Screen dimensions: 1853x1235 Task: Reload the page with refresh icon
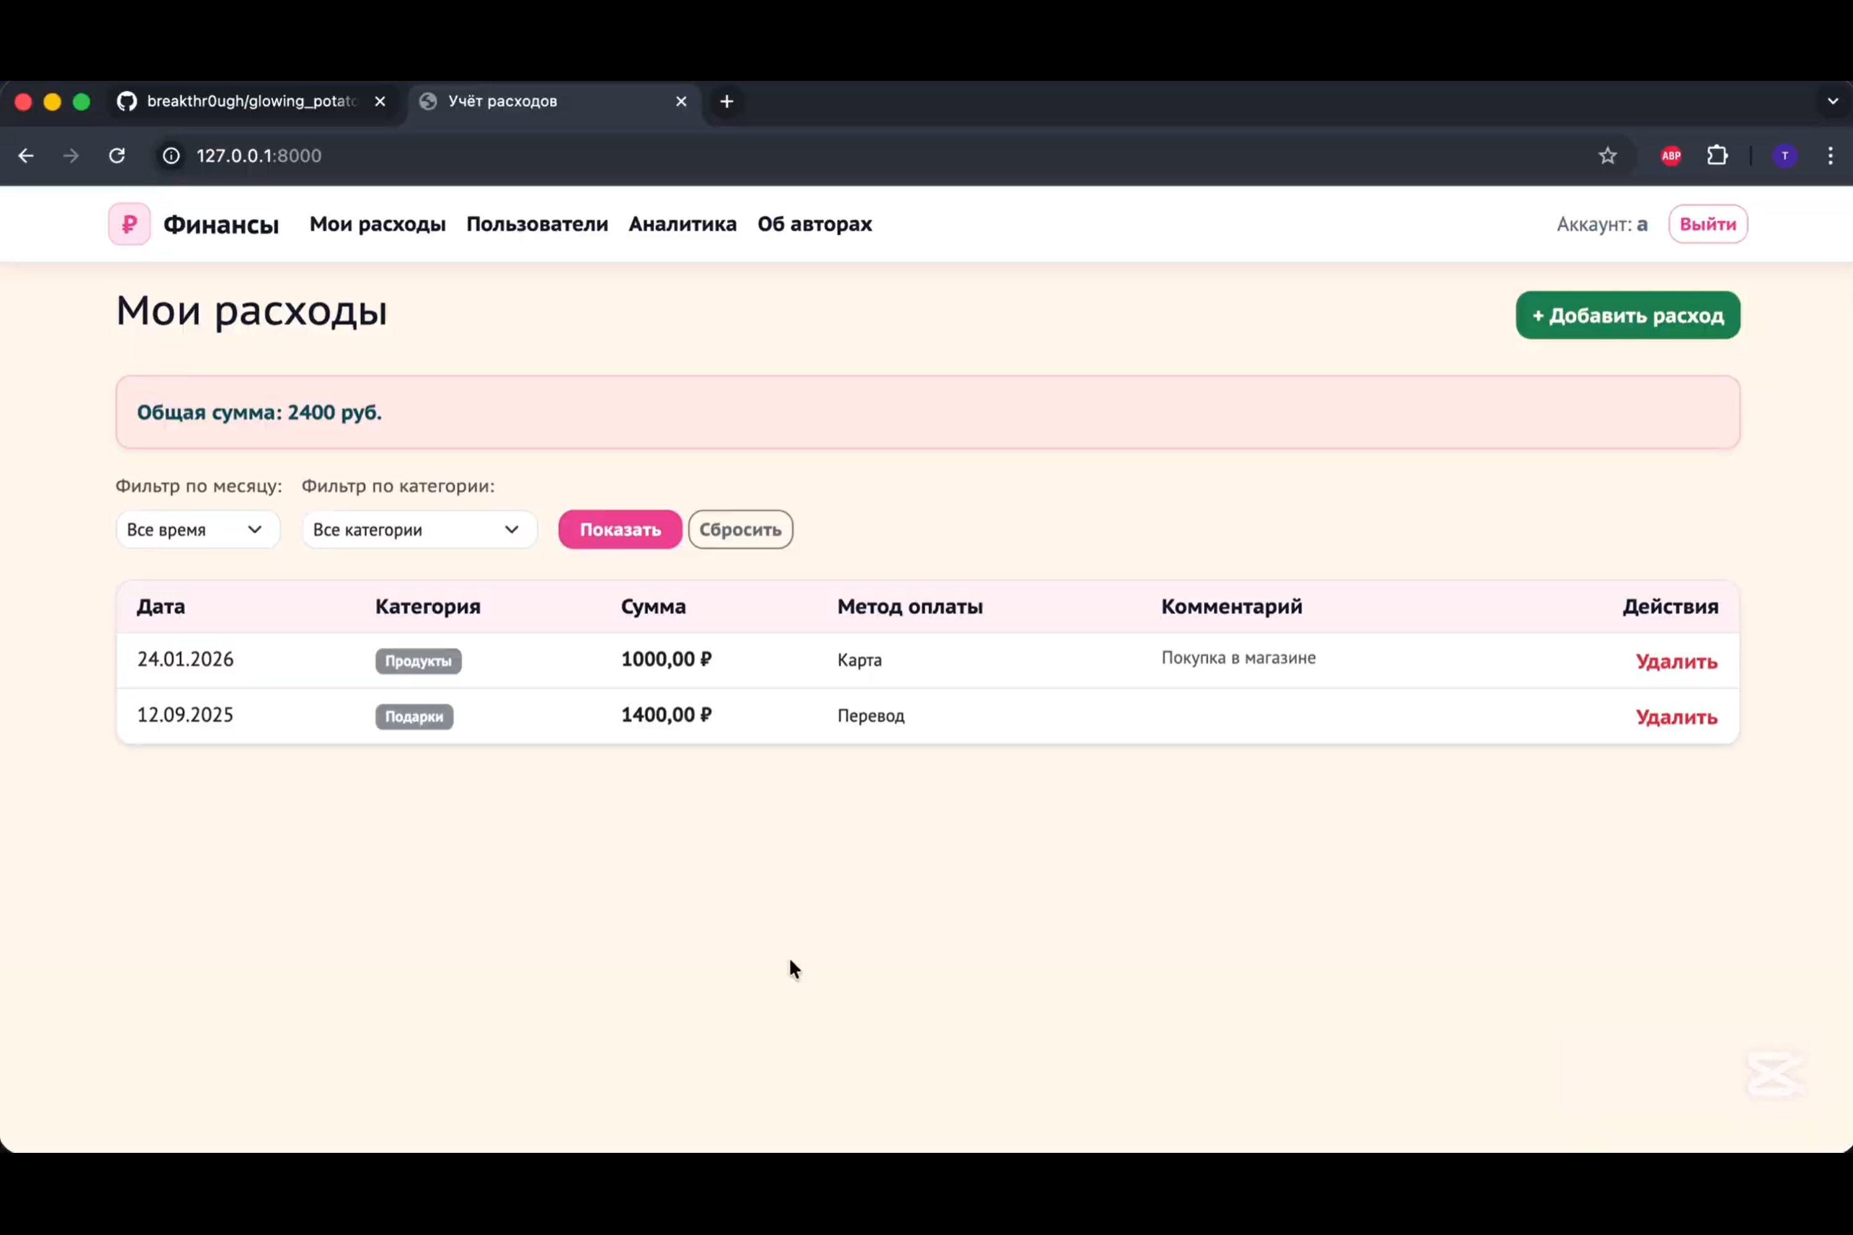pos(117,156)
